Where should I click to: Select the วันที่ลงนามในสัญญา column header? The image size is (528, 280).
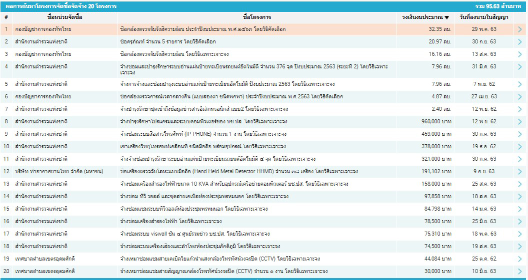[483, 17]
